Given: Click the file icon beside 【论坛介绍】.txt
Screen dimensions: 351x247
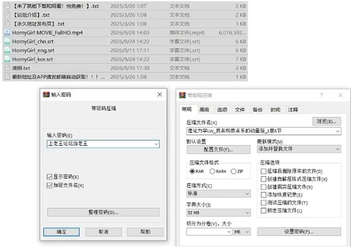Looking at the screenshot, I should (x=7, y=15).
